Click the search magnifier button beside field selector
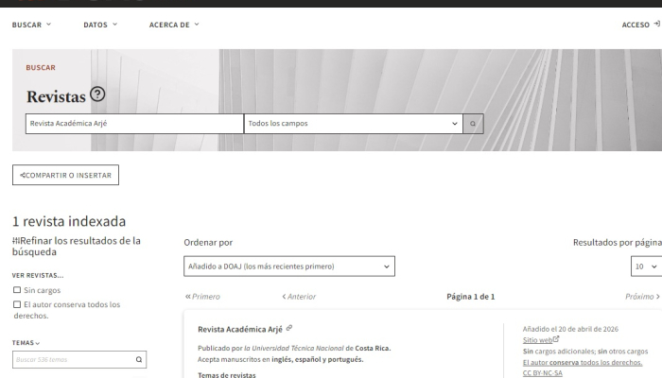662x378 pixels. coord(472,124)
